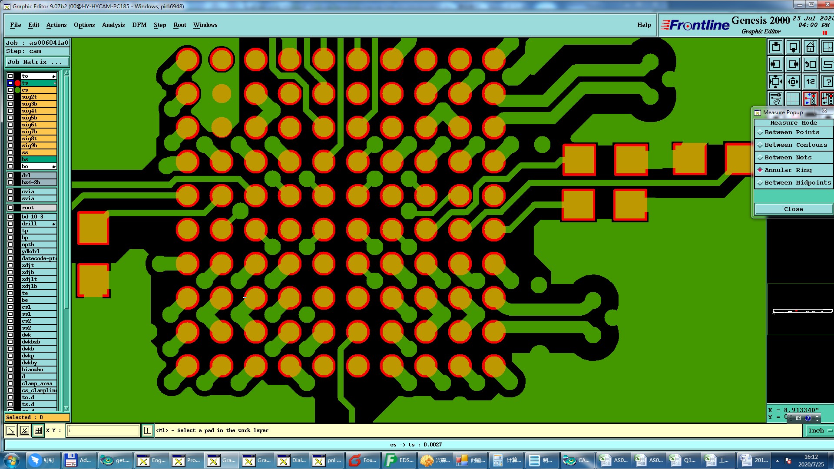This screenshot has height=469, width=834.
Task: Click the 1:2 zoom scale icon
Action: 810,82
